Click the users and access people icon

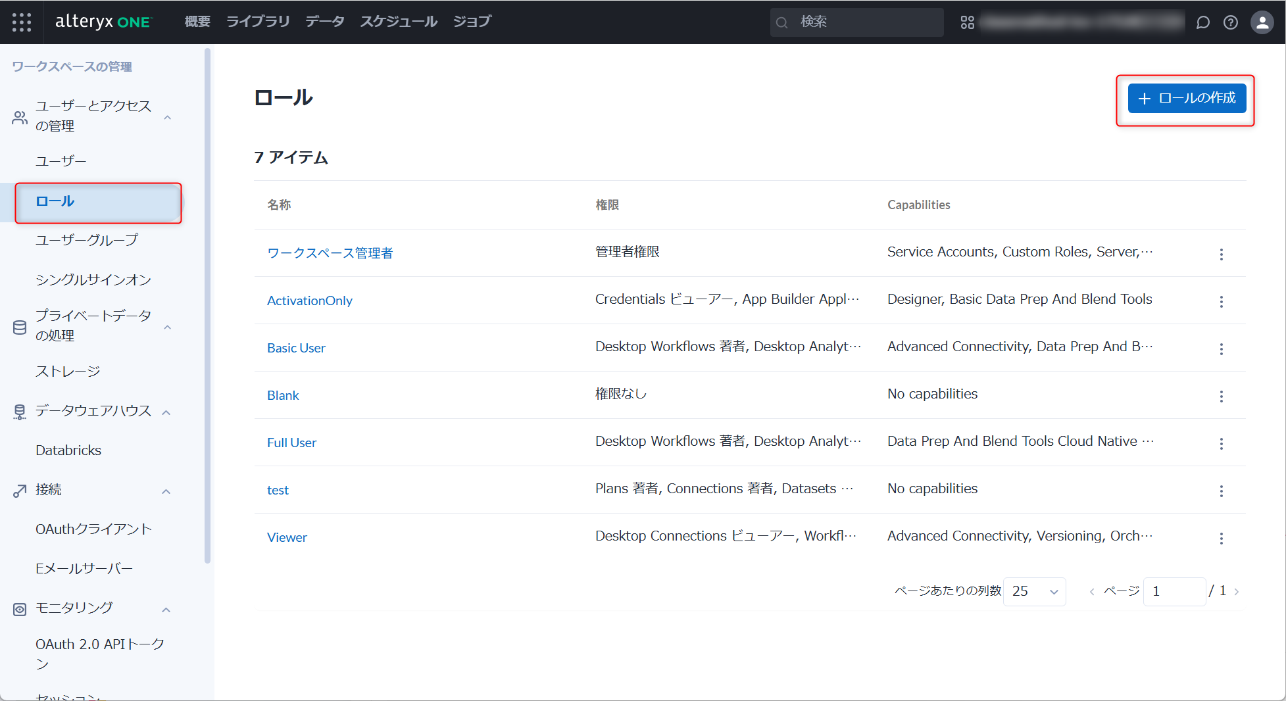coord(20,117)
